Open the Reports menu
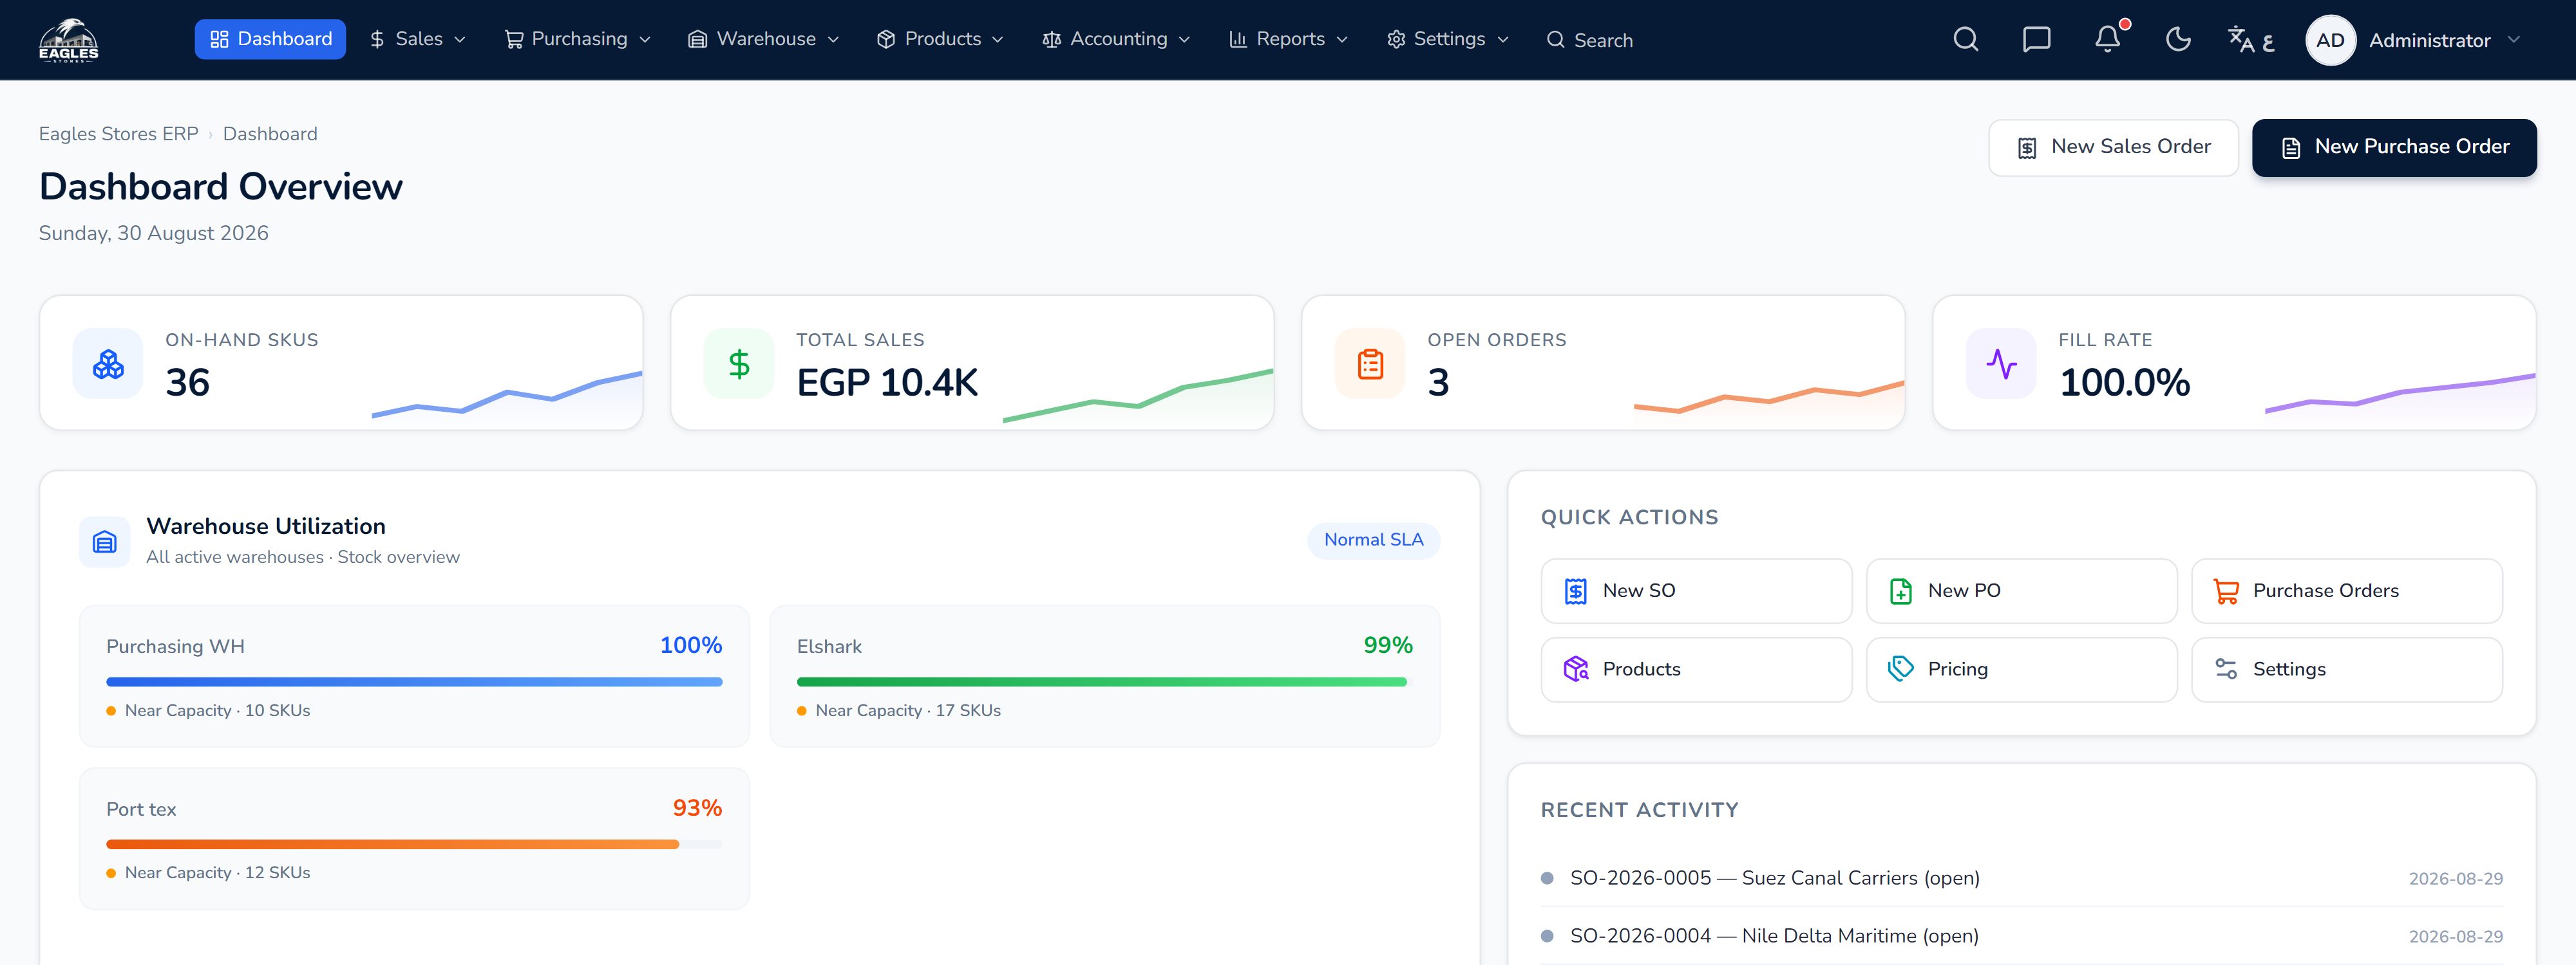This screenshot has width=2576, height=965. pyautogui.click(x=1288, y=39)
